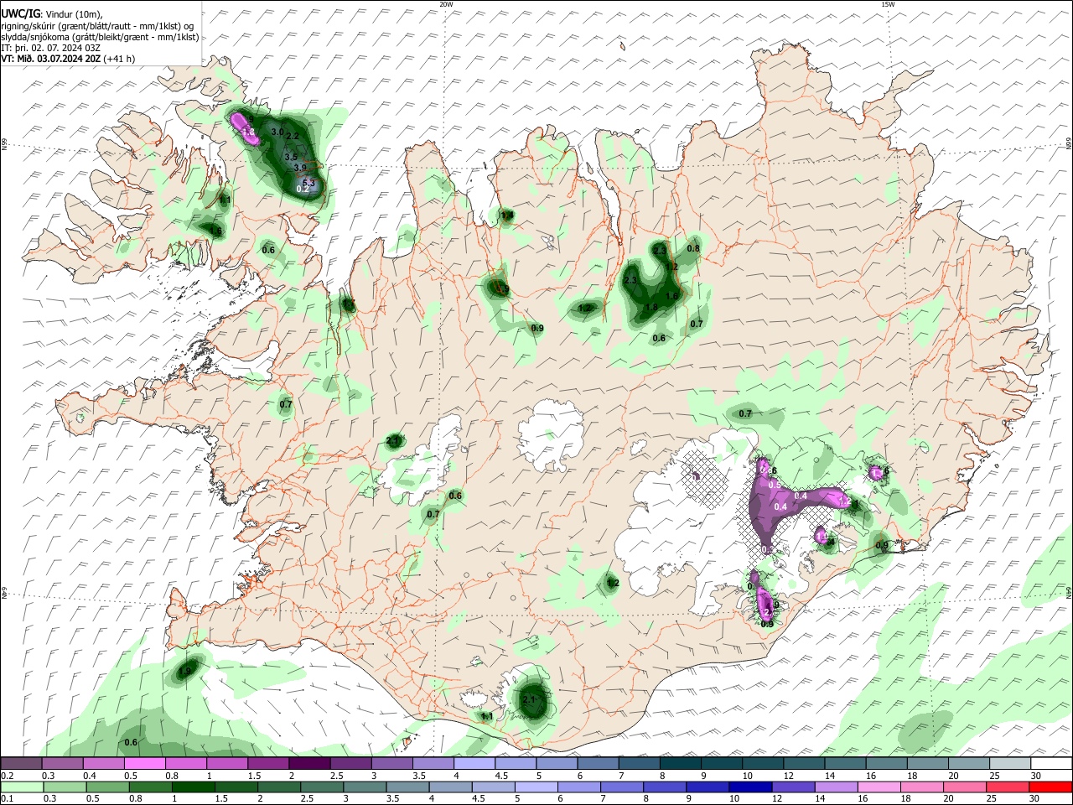Pick the grey-green 3 swatch in the lower legend row

click(363, 786)
